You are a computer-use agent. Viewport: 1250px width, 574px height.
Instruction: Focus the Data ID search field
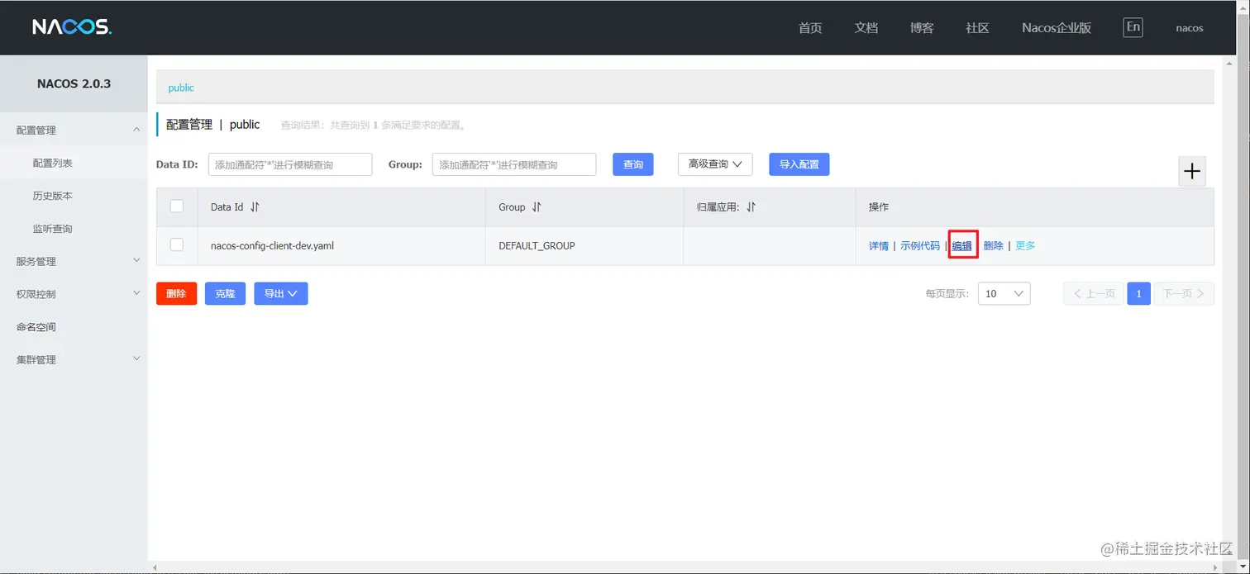[x=290, y=164]
